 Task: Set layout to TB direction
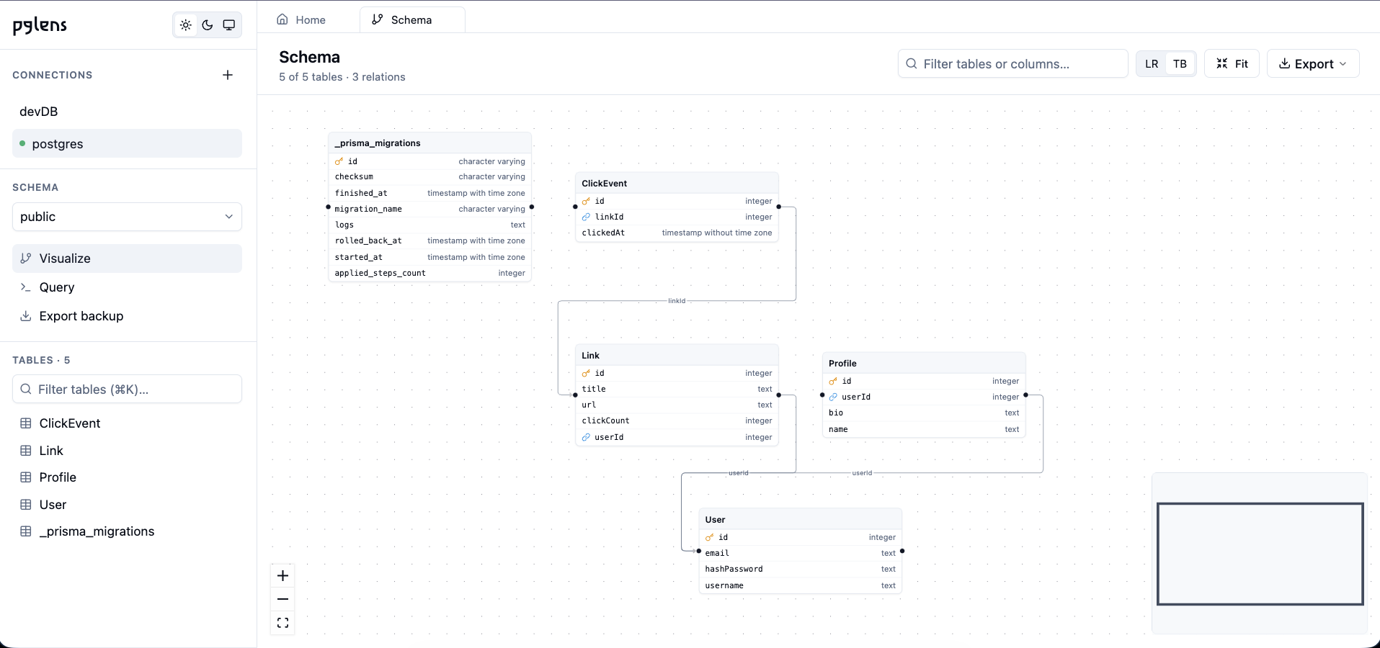pos(1180,63)
